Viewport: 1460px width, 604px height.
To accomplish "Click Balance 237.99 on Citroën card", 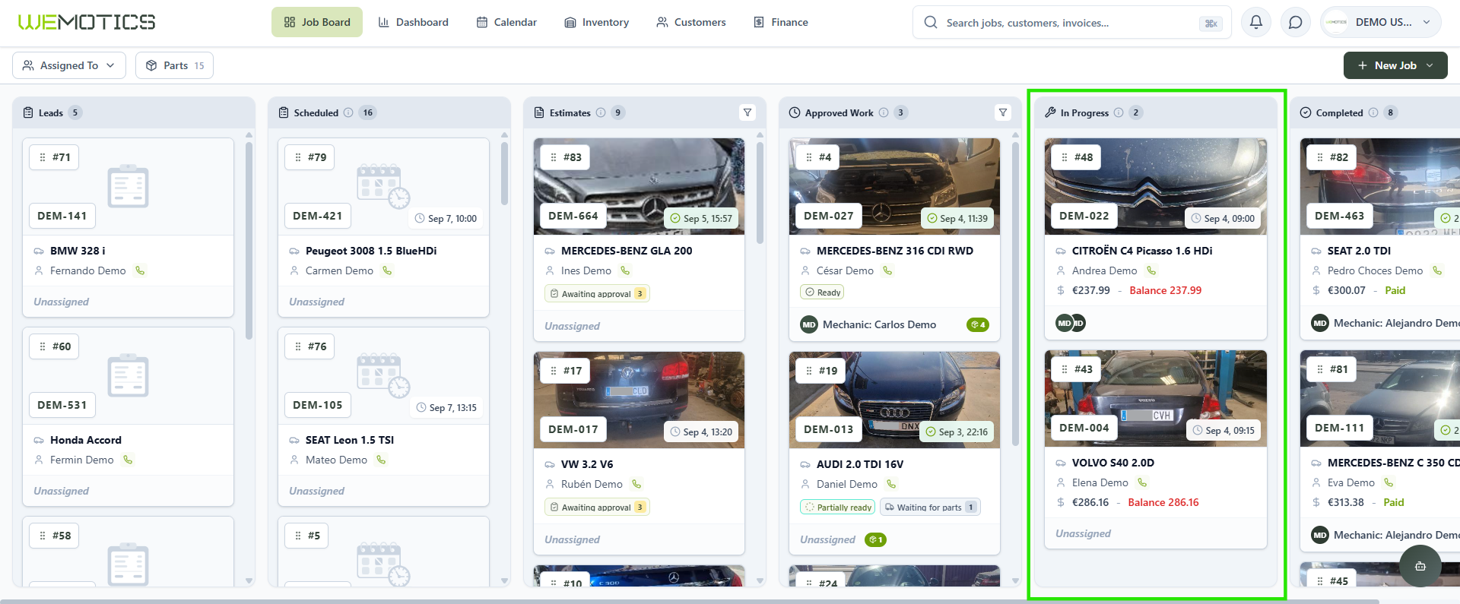I will click(1166, 290).
